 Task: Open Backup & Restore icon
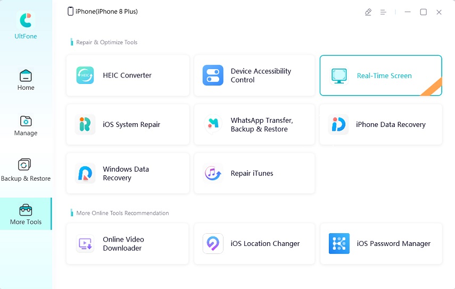pos(24,164)
